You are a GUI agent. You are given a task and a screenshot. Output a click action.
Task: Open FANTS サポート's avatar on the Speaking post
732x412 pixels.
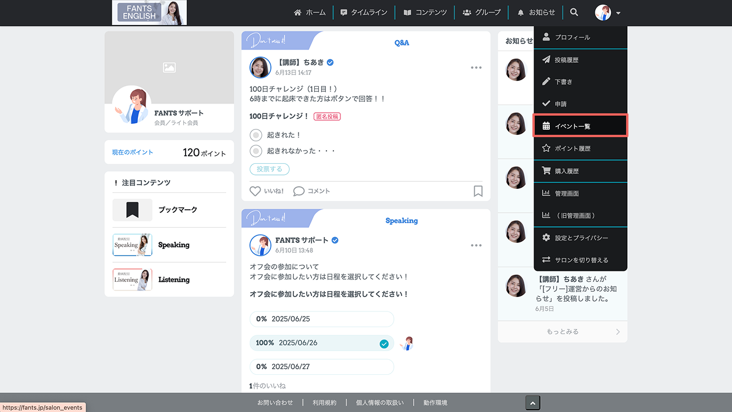[x=260, y=245]
